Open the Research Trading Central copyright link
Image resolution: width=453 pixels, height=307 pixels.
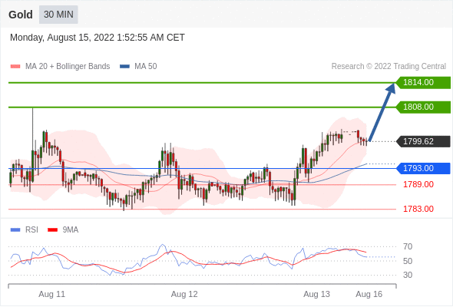[389, 67]
